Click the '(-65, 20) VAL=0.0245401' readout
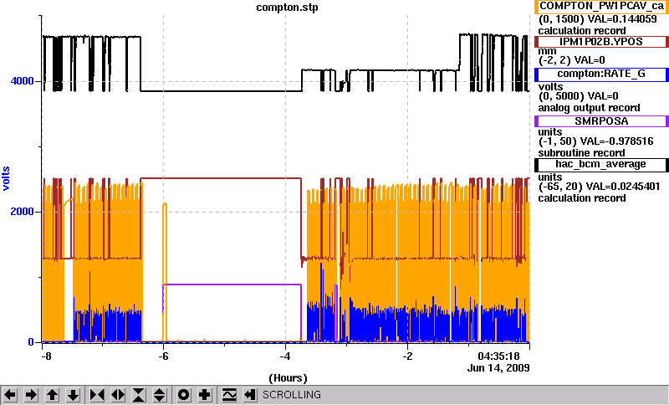The image size is (669, 405). tap(599, 187)
